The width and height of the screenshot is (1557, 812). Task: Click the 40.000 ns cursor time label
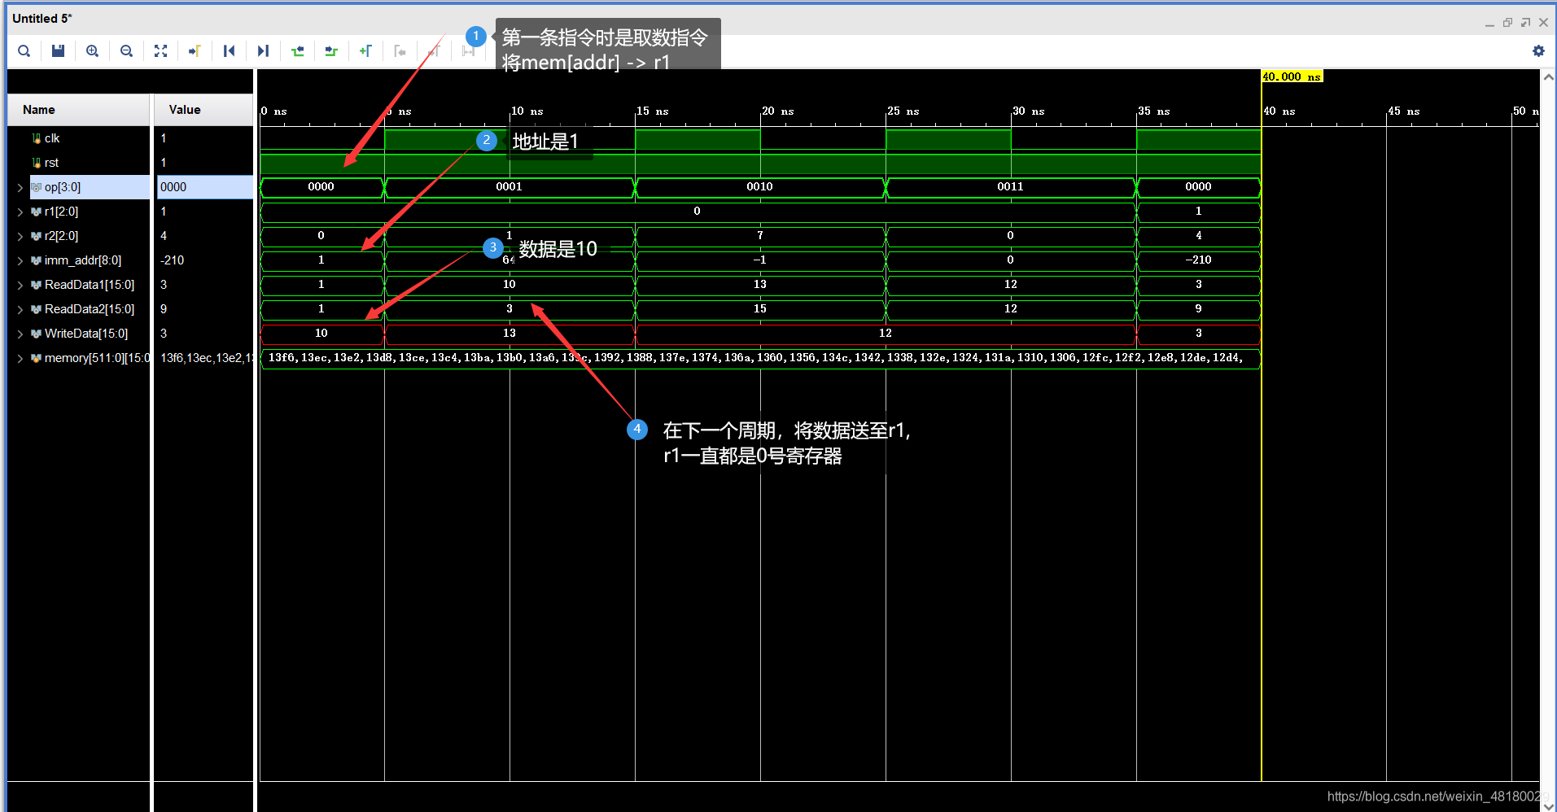1292,76
